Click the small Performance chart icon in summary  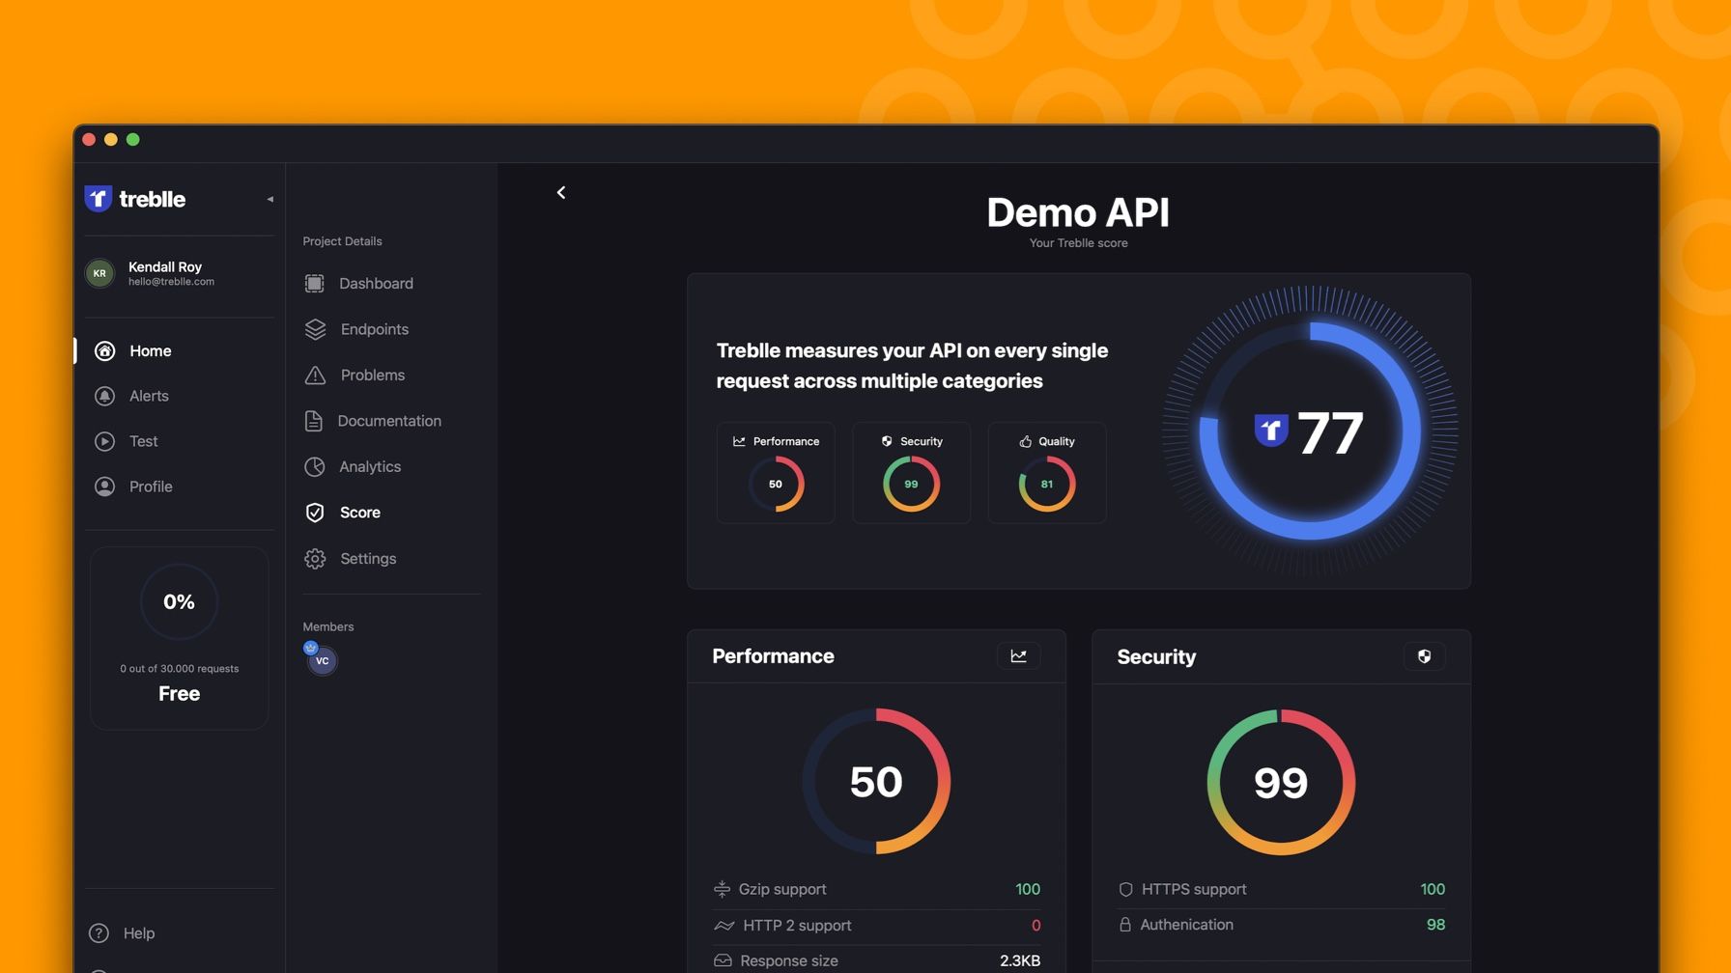click(x=739, y=441)
